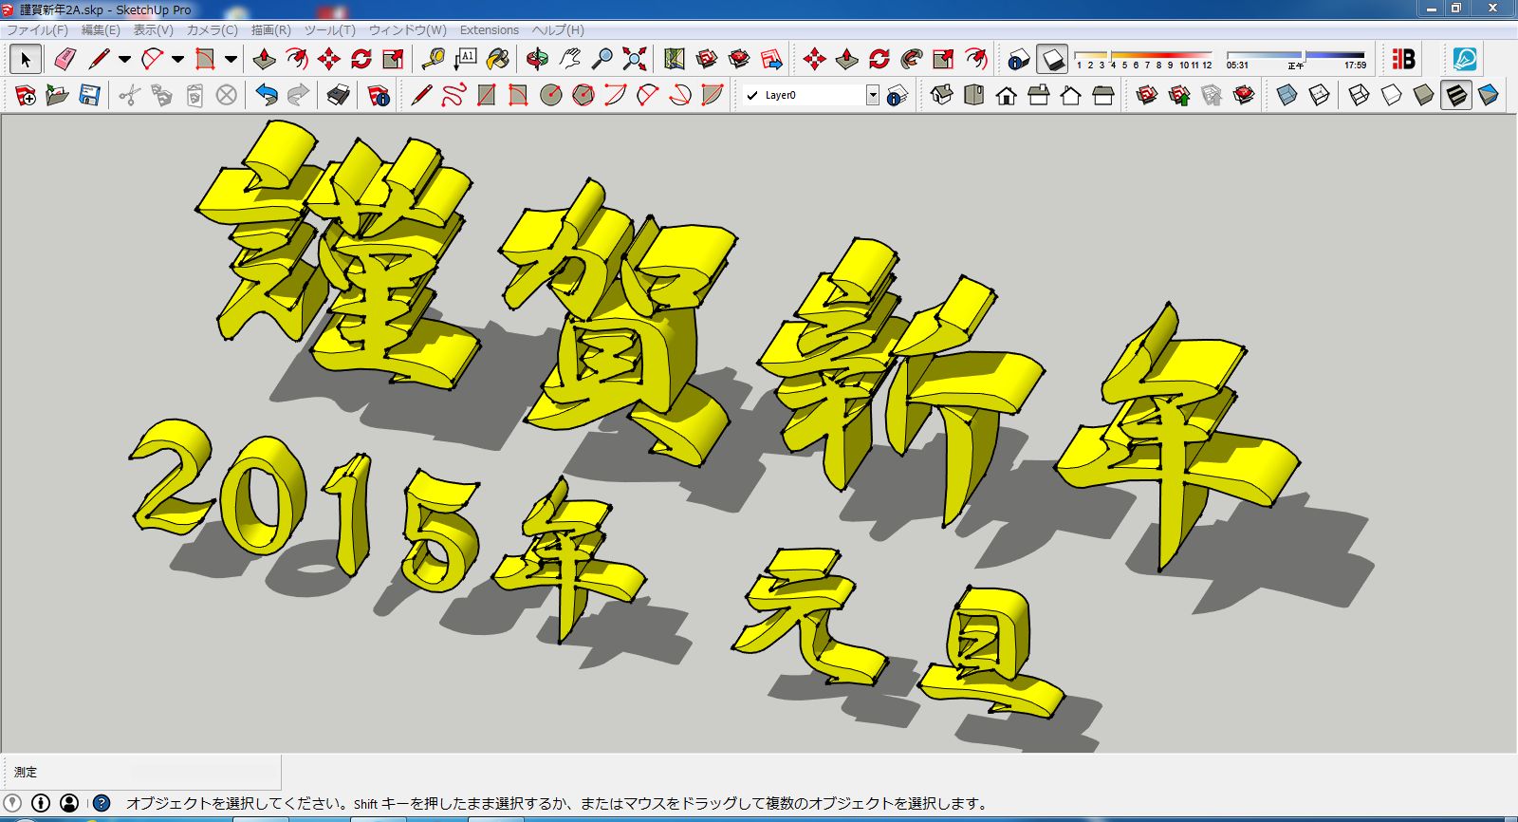Open the 描画(R) menu

(x=270, y=30)
